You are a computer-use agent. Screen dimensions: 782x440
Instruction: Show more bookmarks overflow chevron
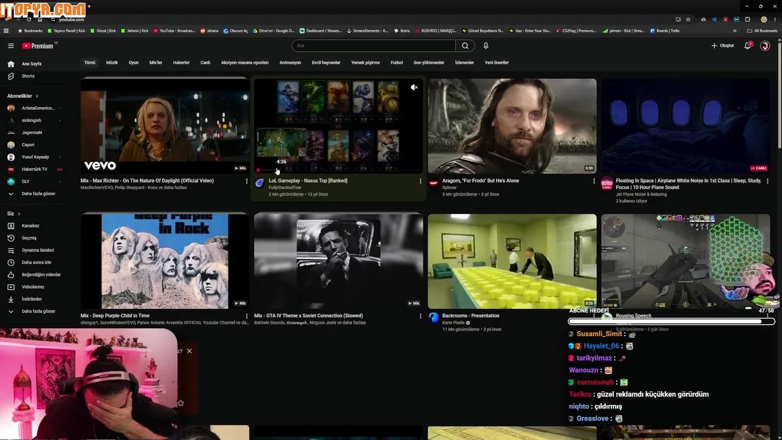(x=735, y=31)
